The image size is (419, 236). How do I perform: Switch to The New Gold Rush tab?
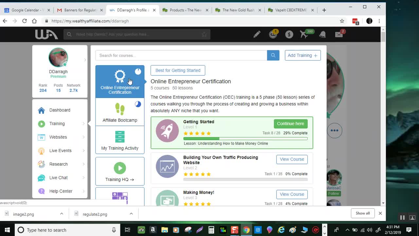[x=238, y=10]
